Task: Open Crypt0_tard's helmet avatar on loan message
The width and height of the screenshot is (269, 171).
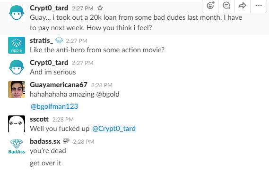Action: [17, 13]
